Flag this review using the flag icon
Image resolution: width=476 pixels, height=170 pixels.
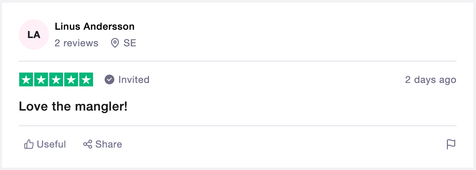451,144
